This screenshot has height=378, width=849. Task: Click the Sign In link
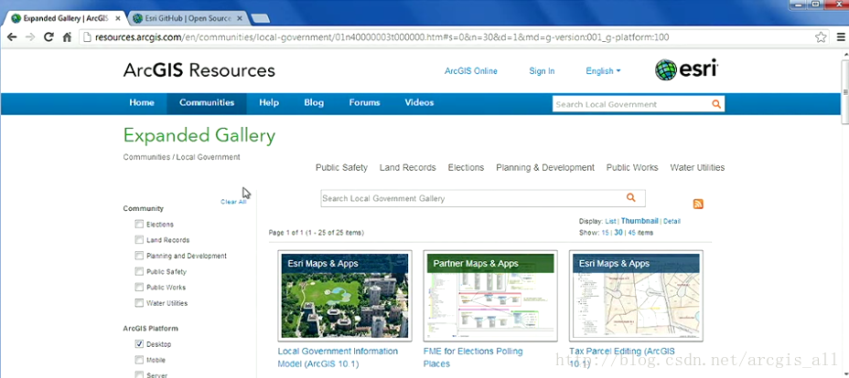[x=542, y=71]
